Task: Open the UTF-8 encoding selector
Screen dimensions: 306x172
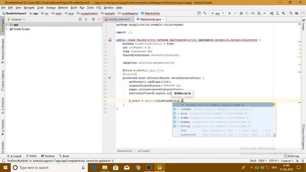Action: (273, 161)
